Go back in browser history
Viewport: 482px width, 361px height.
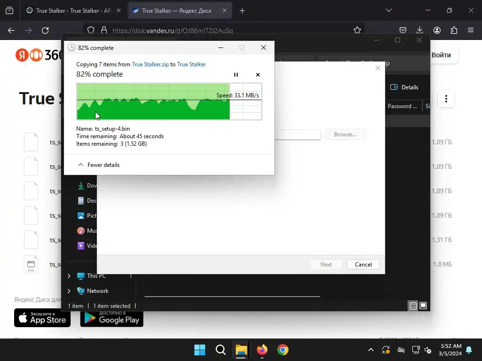pyautogui.click(x=11, y=31)
